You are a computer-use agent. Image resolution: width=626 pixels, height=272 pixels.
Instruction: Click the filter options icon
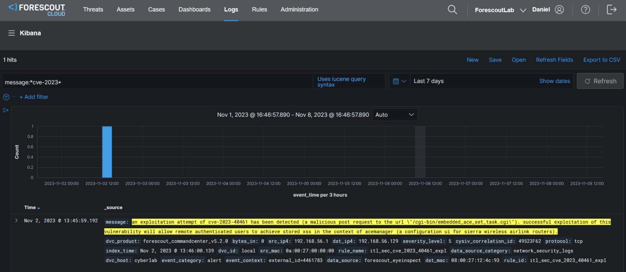pyautogui.click(x=6, y=97)
